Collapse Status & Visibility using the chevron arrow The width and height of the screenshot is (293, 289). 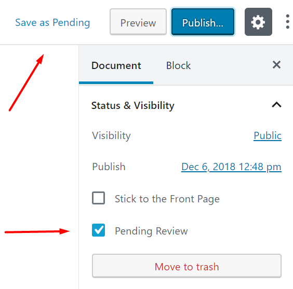(x=276, y=105)
